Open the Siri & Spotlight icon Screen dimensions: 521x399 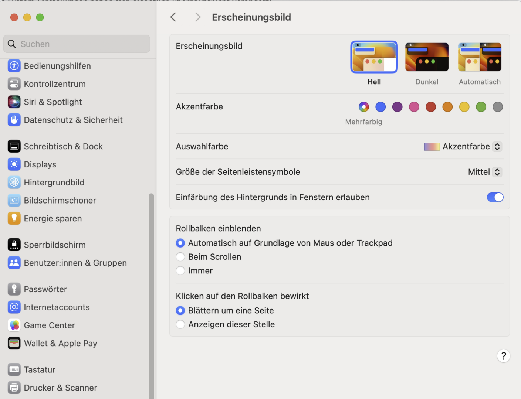pos(14,102)
